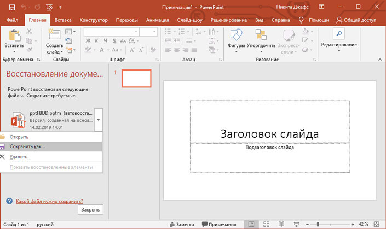Click the Undo arrow in title bar
The width and height of the screenshot is (386, 229).
[x=24, y=7]
